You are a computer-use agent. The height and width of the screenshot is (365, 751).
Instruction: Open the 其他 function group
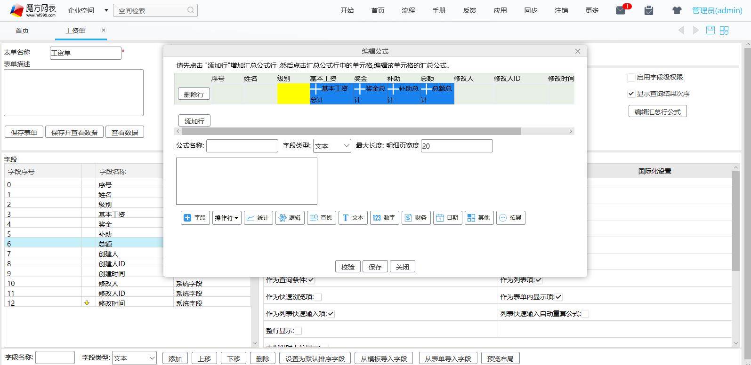point(479,218)
